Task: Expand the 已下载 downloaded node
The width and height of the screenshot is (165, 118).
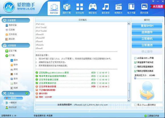Action: point(10,55)
